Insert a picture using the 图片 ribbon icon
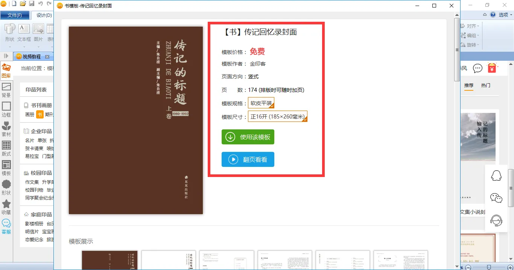Image resolution: width=514 pixels, height=270 pixels. (38, 28)
